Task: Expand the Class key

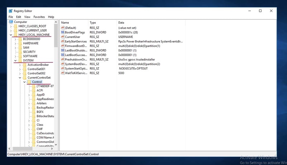Action: click(29, 125)
